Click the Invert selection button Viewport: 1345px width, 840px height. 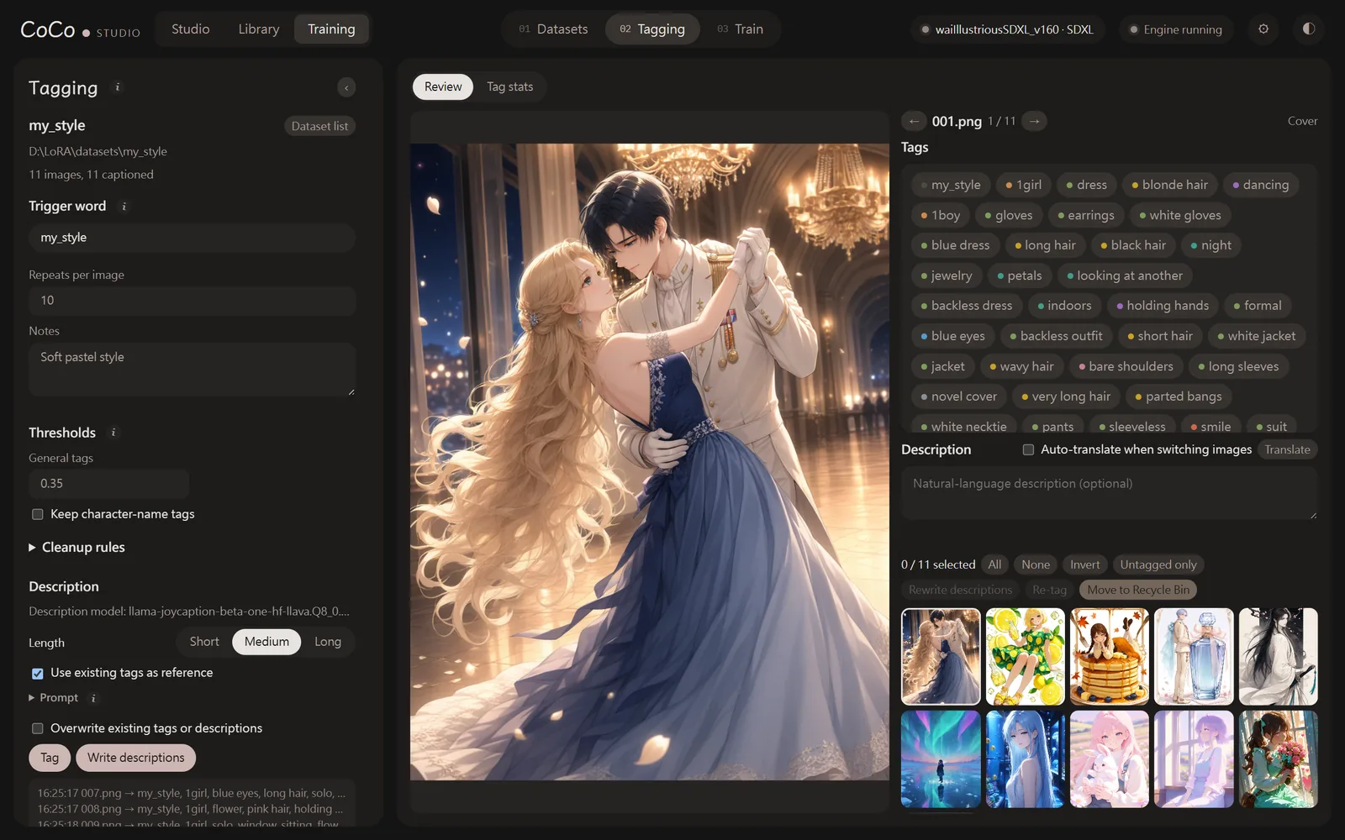tap(1084, 564)
